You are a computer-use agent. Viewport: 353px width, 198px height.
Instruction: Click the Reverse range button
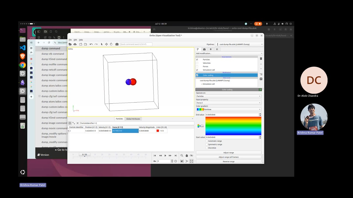pyautogui.click(x=228, y=162)
